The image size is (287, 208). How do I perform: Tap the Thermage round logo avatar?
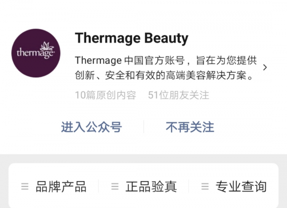[36, 53]
